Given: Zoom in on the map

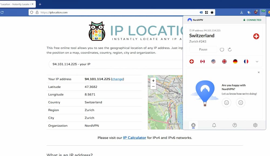Looking at the screenshot, I should [153, 81].
